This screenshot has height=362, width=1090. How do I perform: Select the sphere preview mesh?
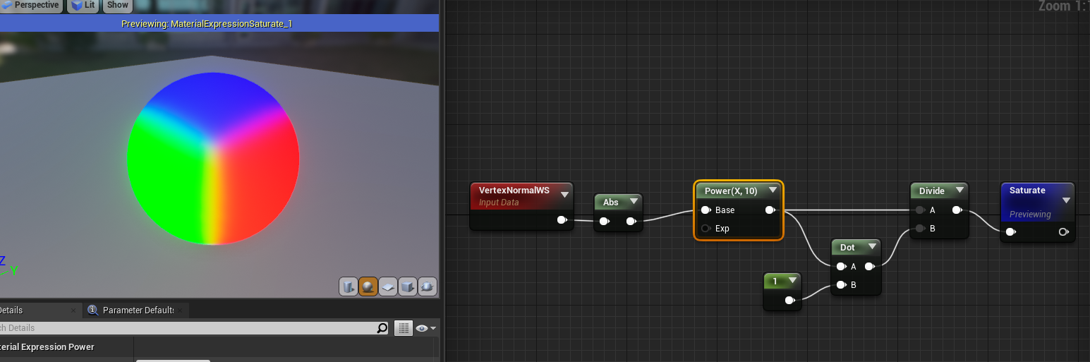click(x=368, y=286)
